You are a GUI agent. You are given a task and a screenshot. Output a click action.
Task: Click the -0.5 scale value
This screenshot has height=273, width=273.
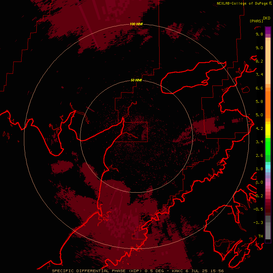coord(258,209)
